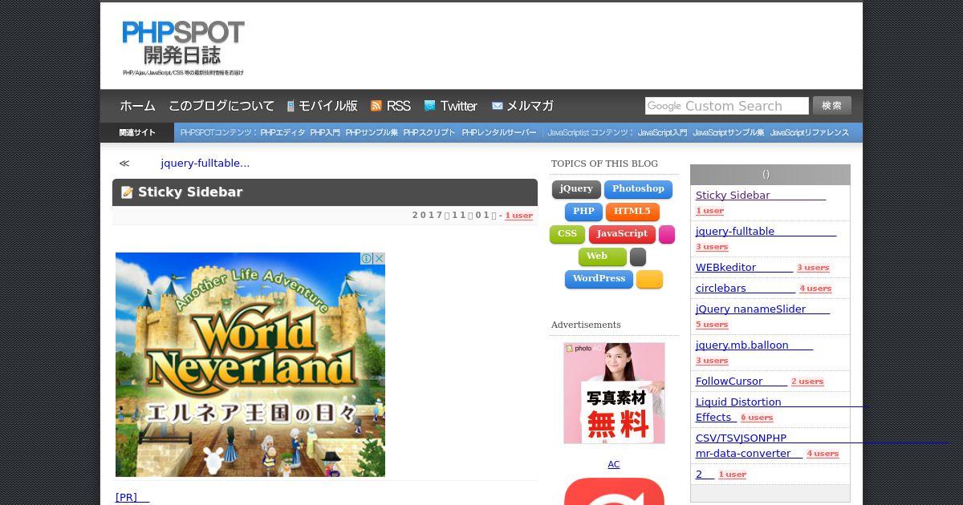Select the Photoshop topic tag
Image resolution: width=963 pixels, height=505 pixels.
(x=638, y=189)
